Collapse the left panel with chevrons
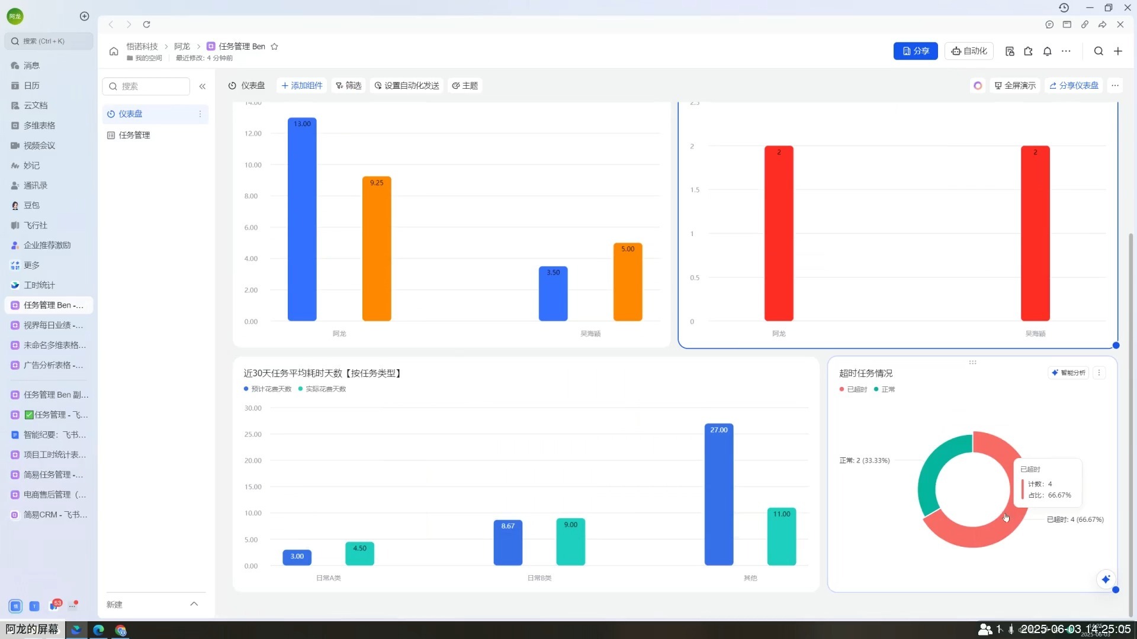Viewport: 1137px width, 639px height. pyautogui.click(x=203, y=86)
